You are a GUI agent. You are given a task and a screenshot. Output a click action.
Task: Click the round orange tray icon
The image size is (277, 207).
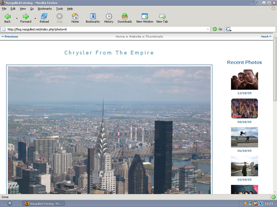pos(256,204)
